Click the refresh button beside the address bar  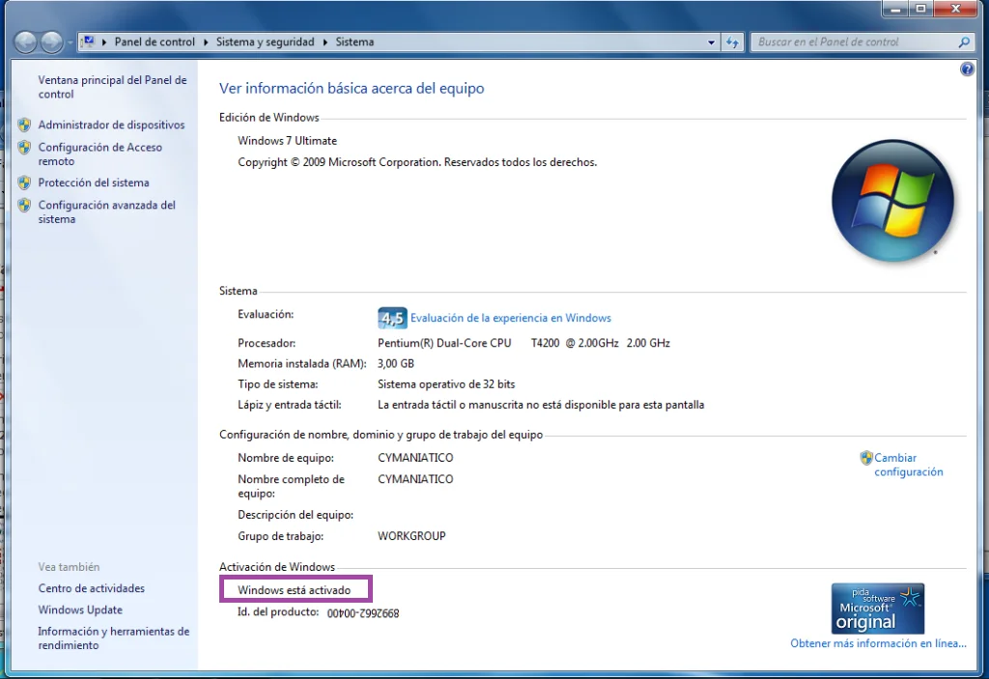[x=733, y=42]
